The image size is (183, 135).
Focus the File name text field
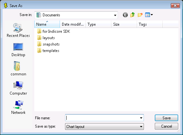(x=102, y=118)
